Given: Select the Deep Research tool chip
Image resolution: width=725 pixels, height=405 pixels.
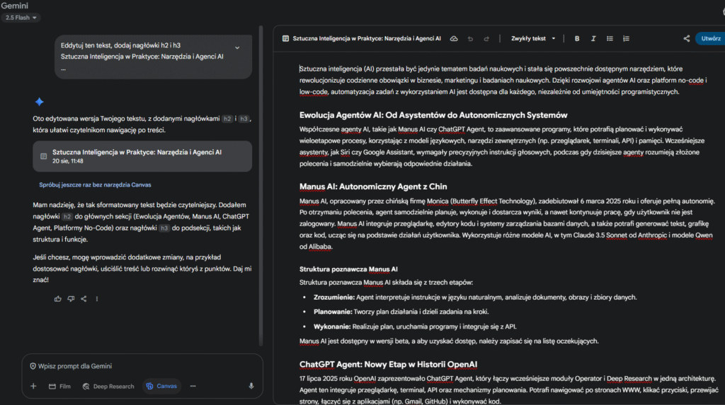Looking at the screenshot, I should (x=108, y=386).
